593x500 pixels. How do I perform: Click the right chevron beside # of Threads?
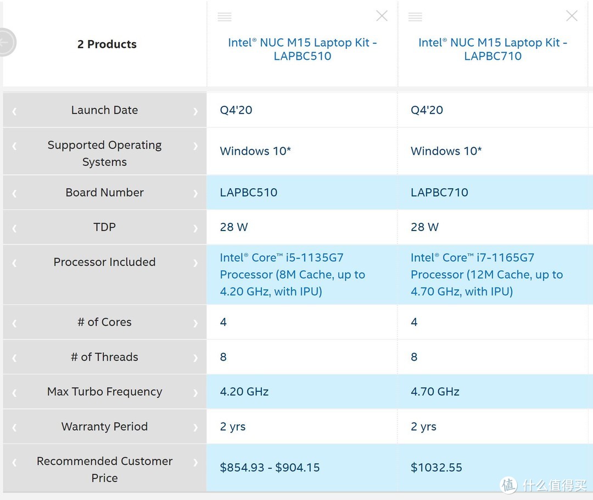[x=196, y=357]
